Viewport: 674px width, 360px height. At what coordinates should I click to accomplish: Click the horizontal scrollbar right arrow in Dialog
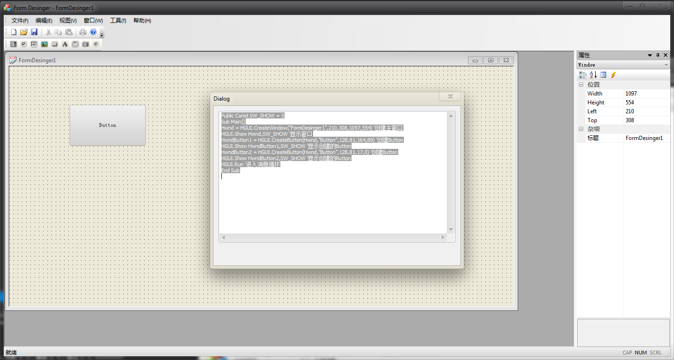coord(443,238)
